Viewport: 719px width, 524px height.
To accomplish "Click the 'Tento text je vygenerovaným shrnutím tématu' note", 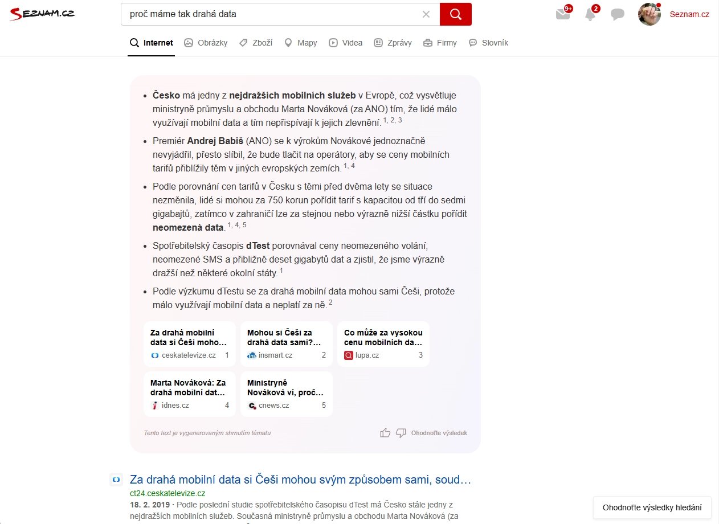I will point(207,433).
